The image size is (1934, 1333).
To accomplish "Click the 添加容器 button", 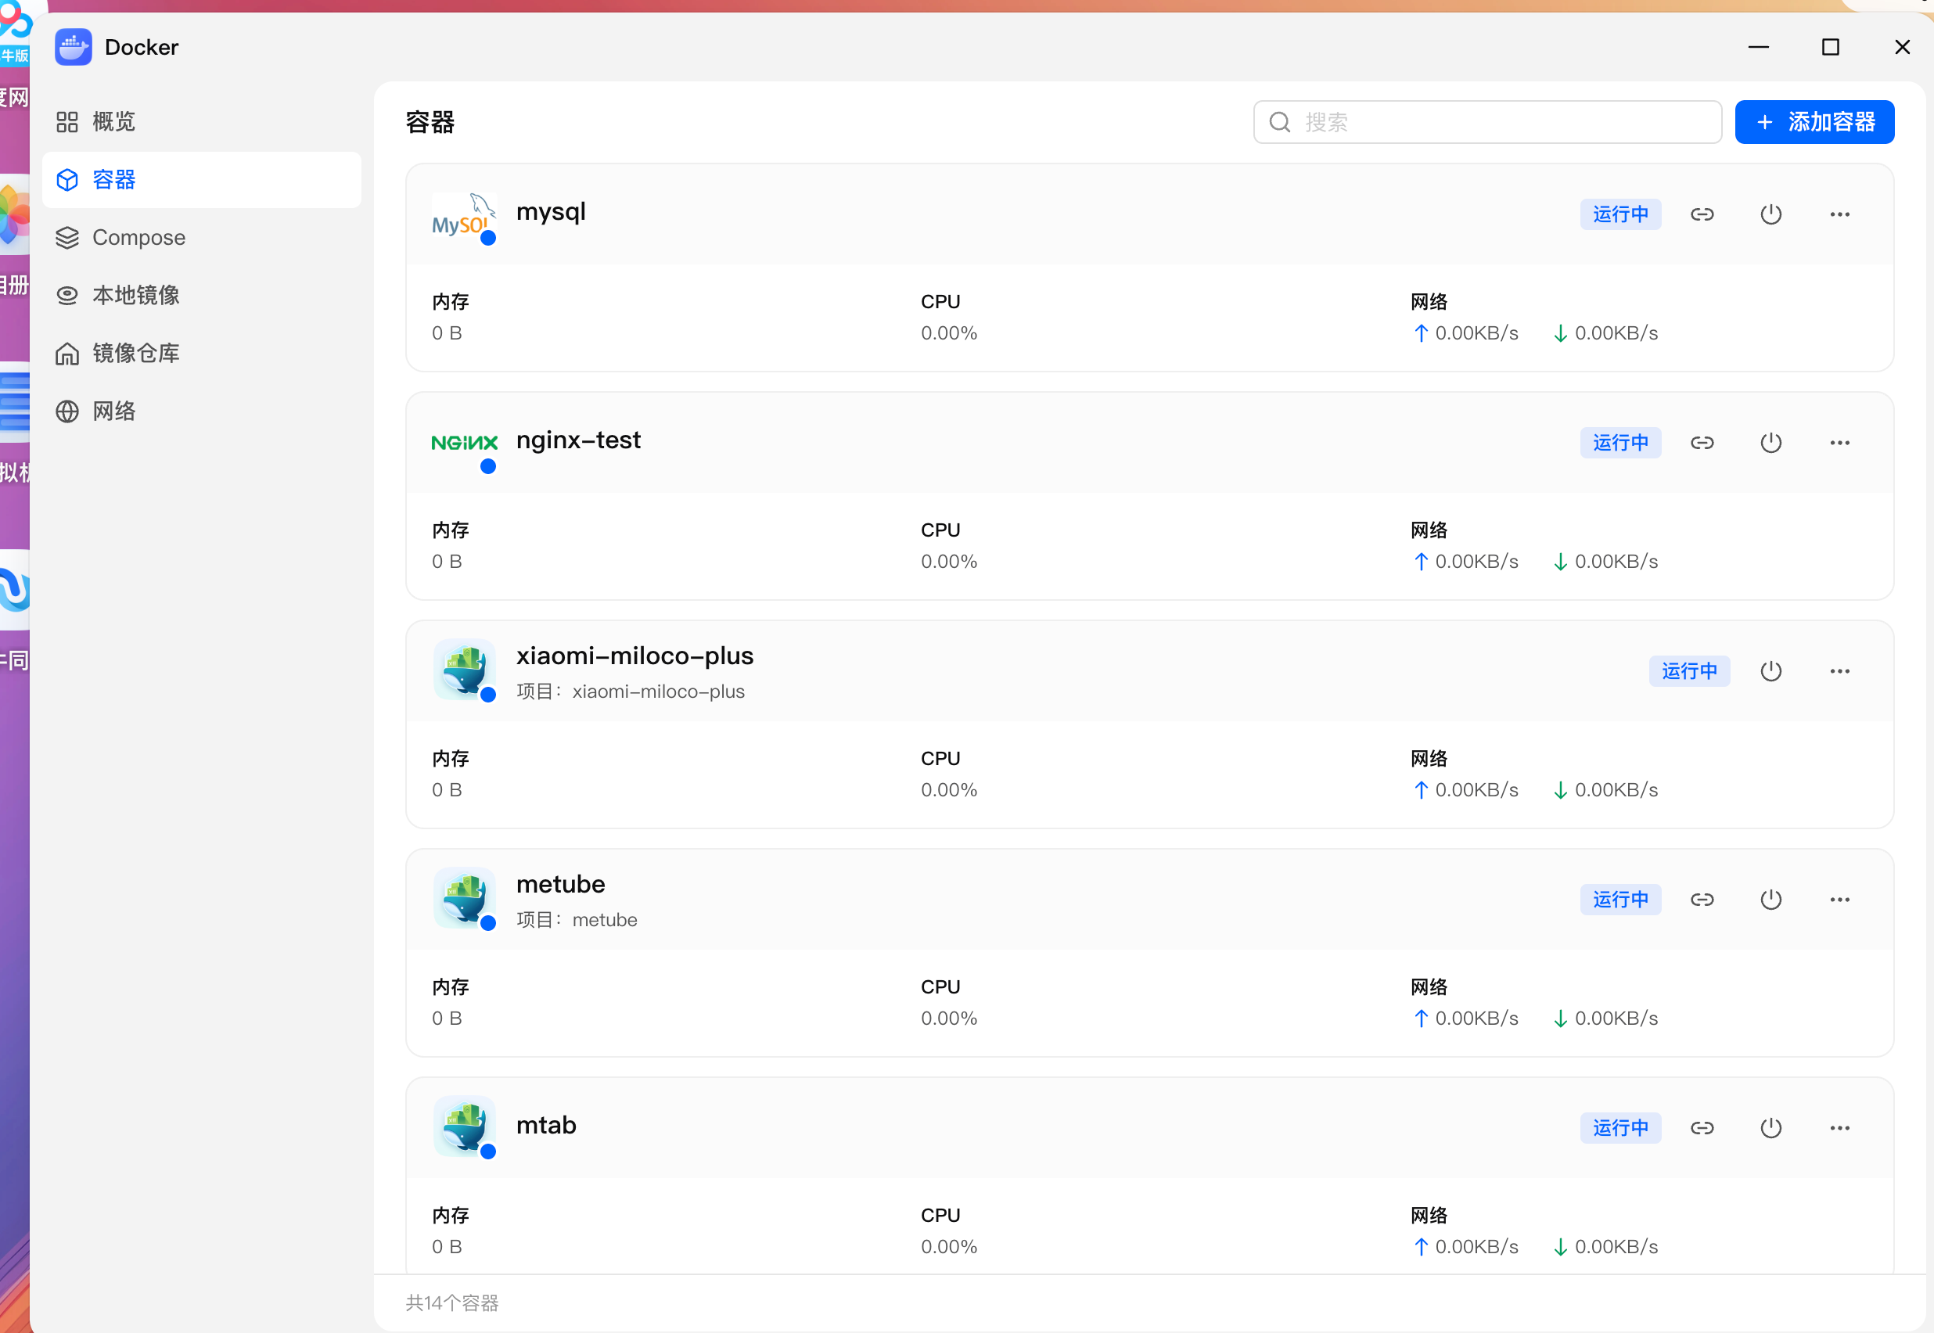I will [1814, 122].
